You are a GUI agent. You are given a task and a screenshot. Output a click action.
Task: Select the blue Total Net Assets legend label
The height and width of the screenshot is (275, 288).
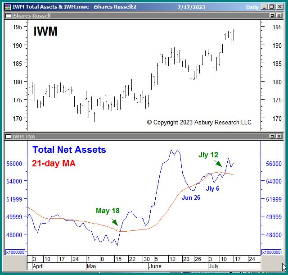(x=69, y=150)
